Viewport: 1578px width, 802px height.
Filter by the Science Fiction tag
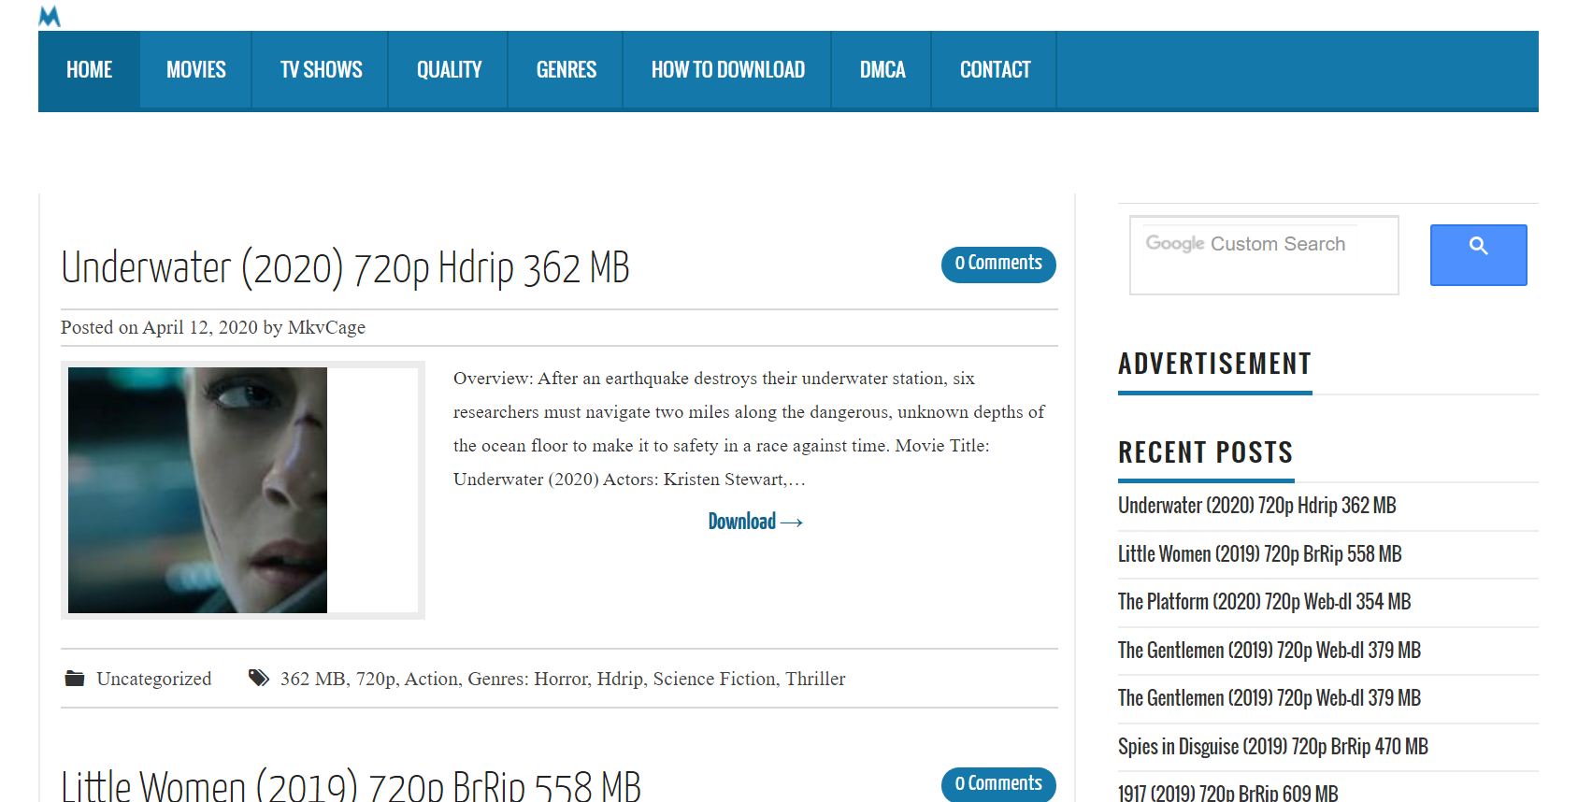[714, 679]
